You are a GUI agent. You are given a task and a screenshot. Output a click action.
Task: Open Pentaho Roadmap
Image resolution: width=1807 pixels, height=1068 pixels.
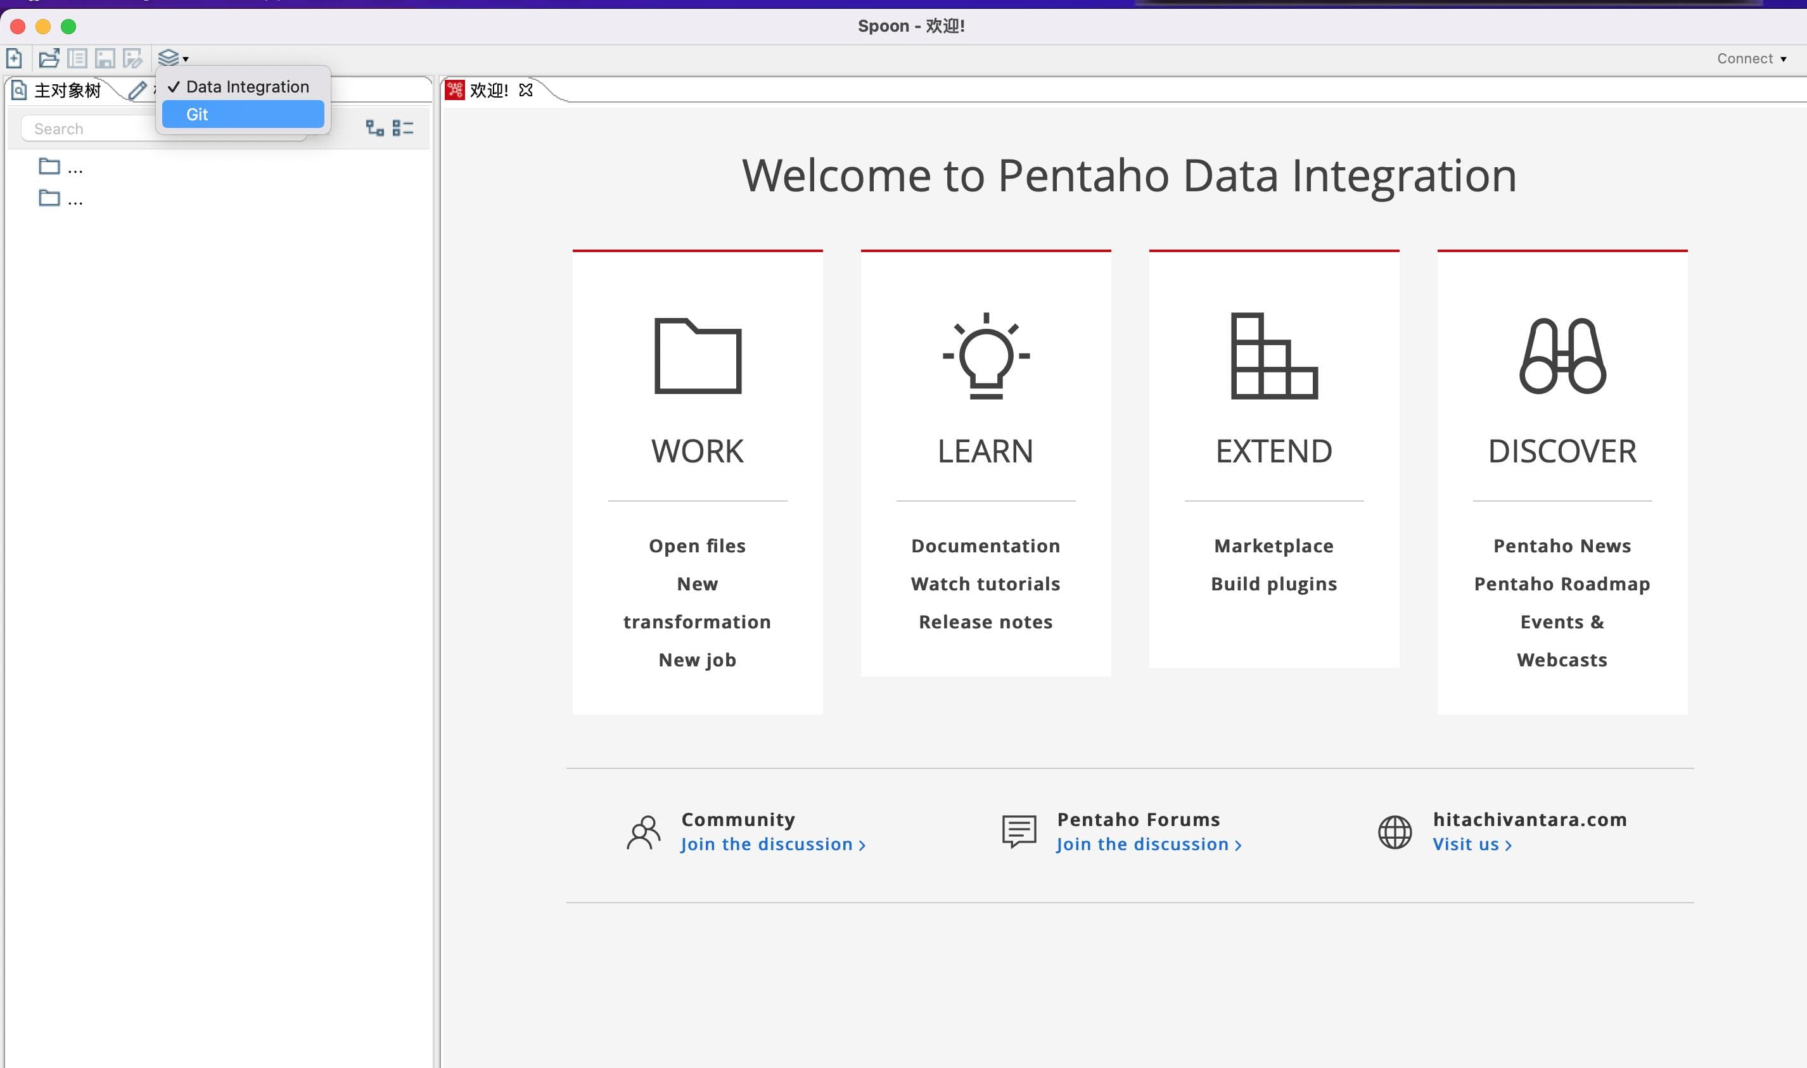click(1562, 583)
